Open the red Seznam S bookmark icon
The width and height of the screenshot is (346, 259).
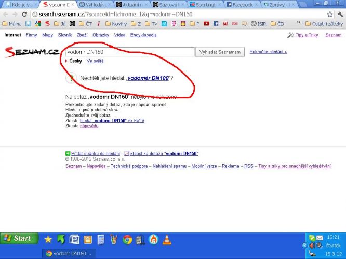pos(47,23)
